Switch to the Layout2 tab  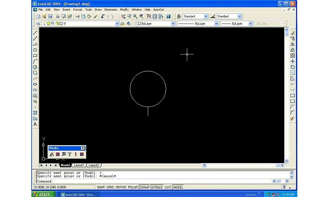(x=94, y=165)
